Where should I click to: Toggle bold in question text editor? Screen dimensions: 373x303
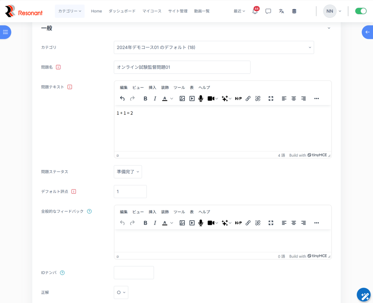pyautogui.click(x=145, y=98)
